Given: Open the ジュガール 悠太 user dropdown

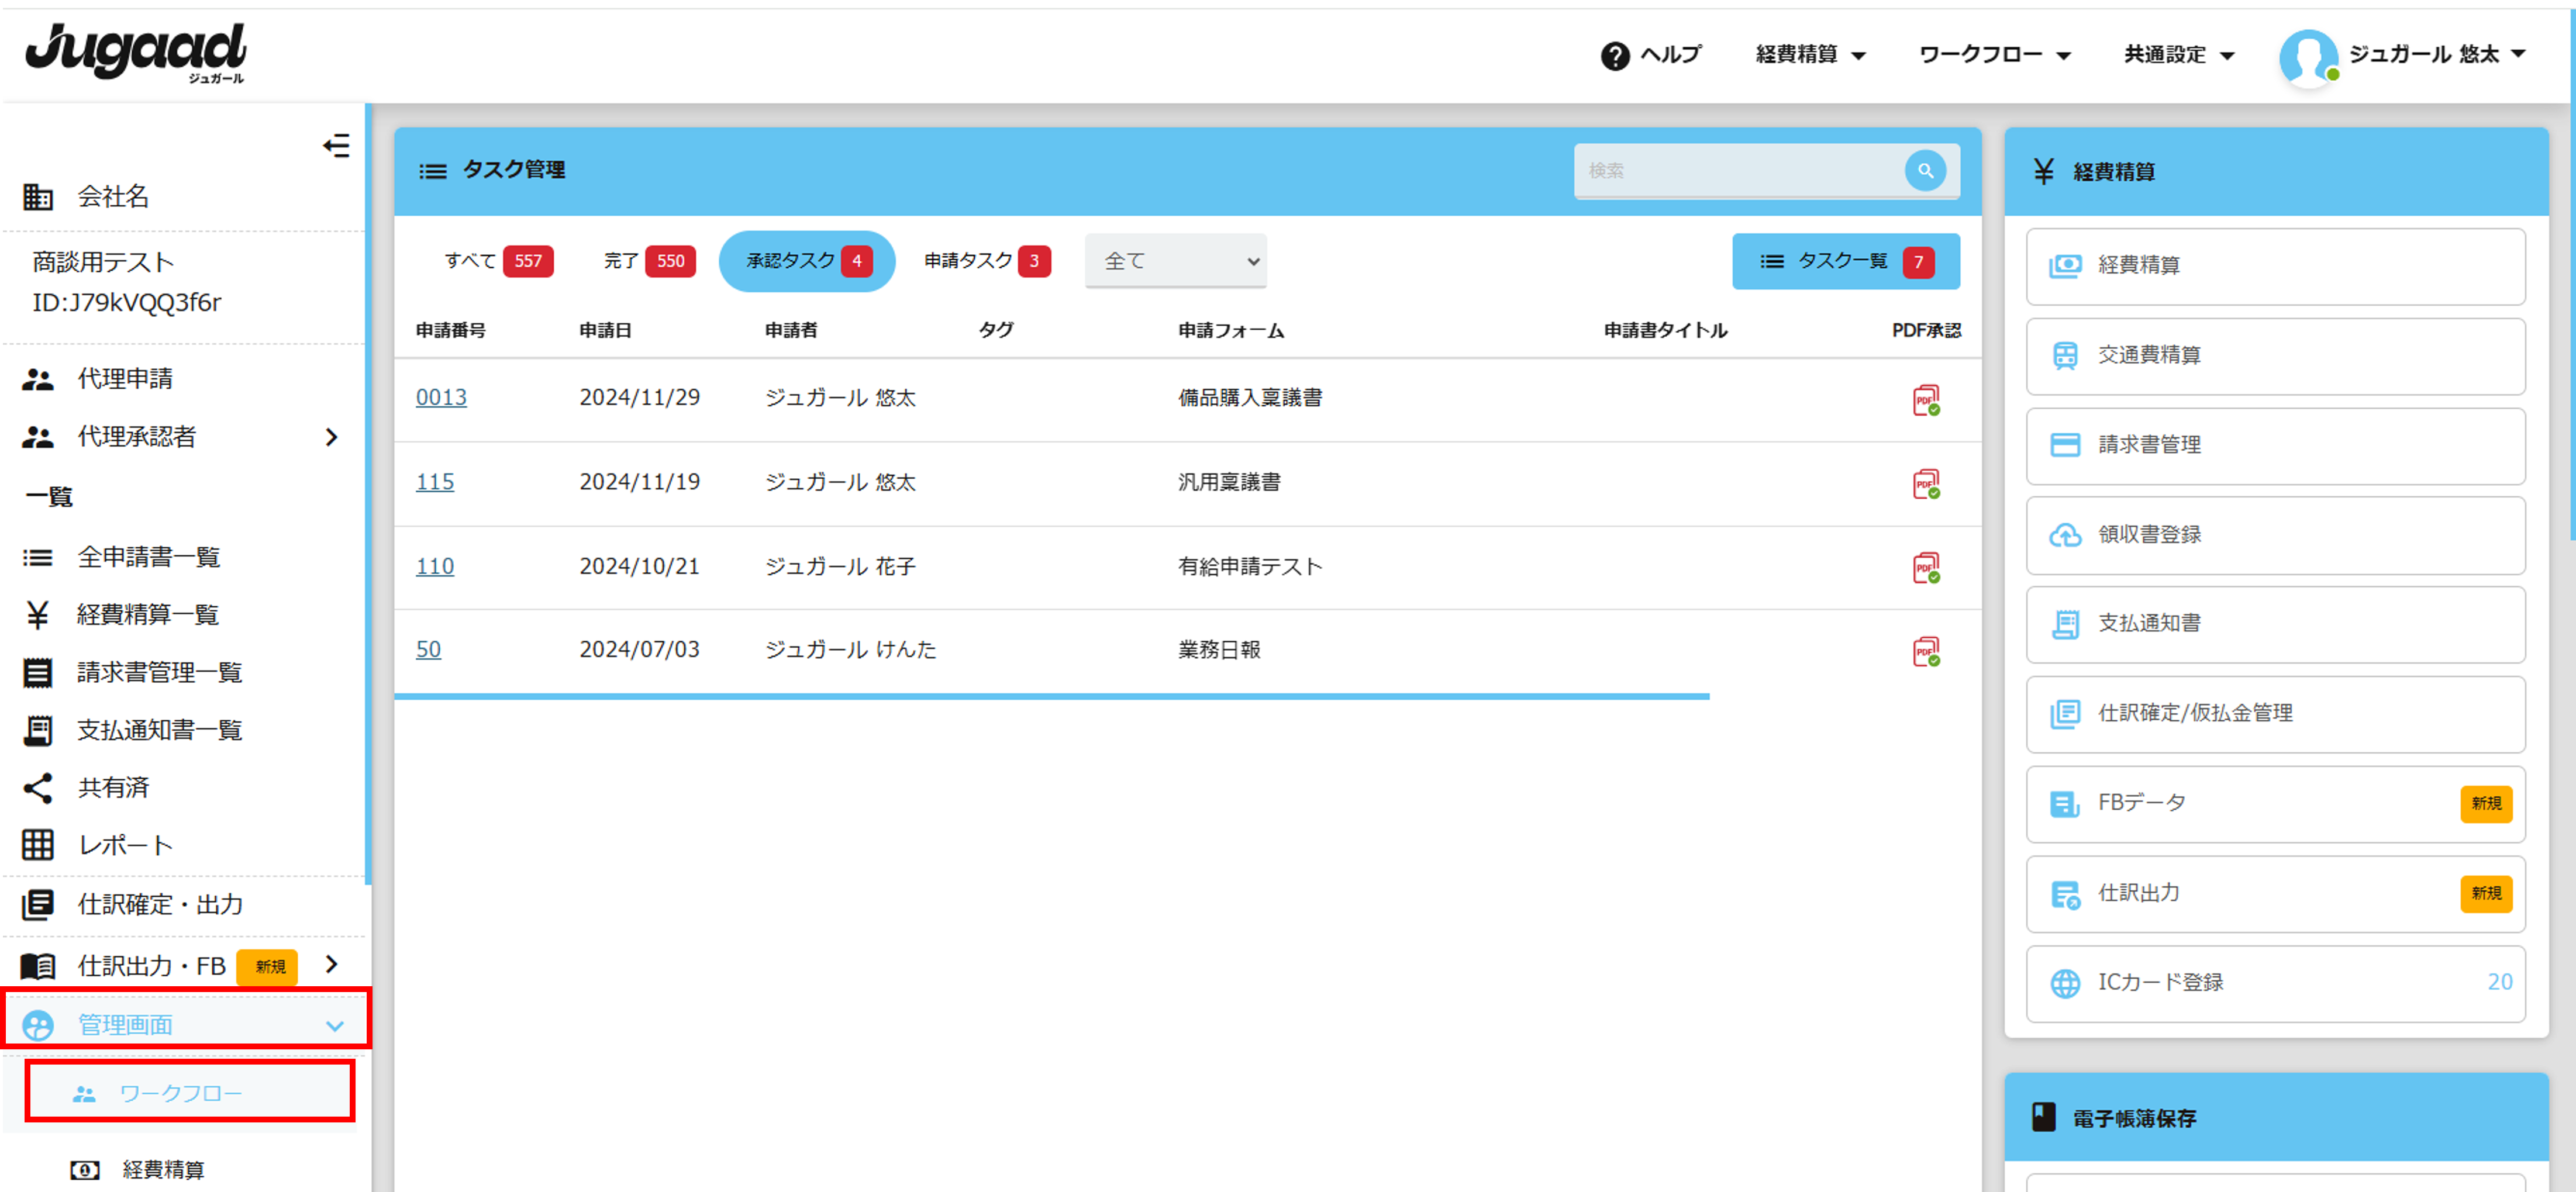Looking at the screenshot, I should tap(2437, 54).
